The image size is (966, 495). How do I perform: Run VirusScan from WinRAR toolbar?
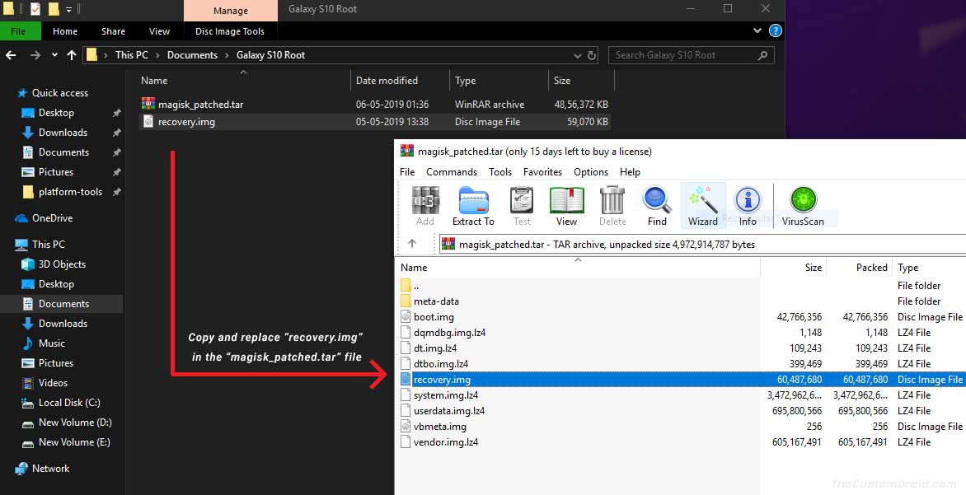803,206
